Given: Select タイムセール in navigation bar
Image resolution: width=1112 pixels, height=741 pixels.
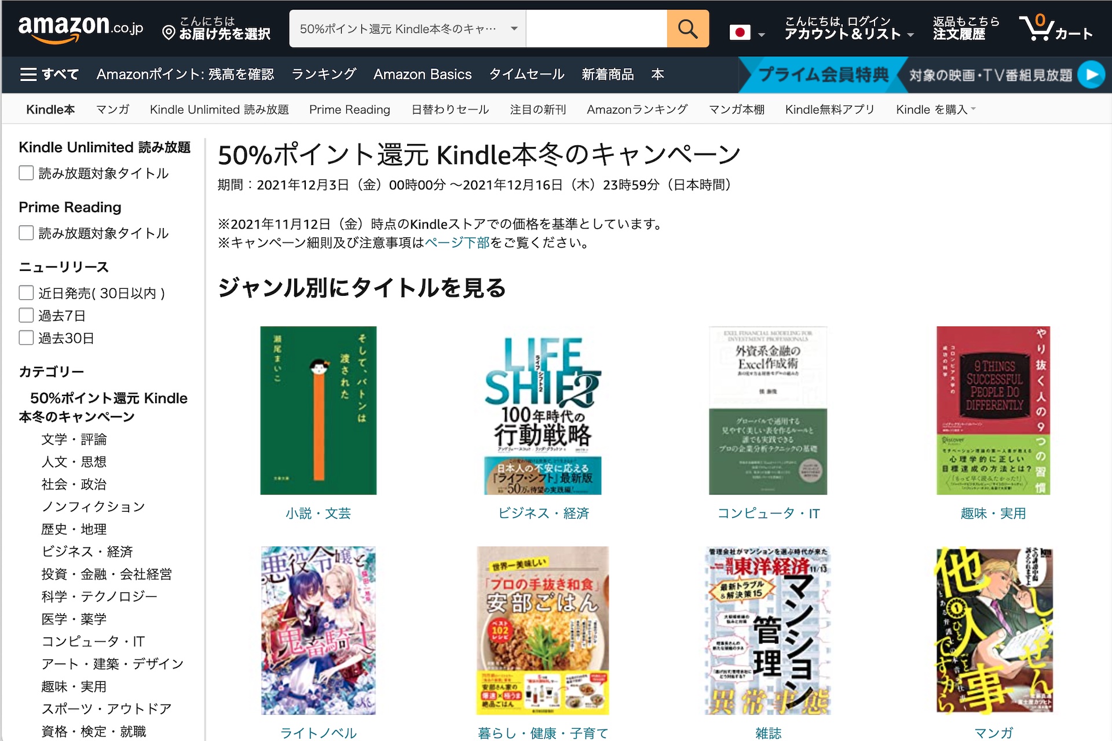Looking at the screenshot, I should [x=526, y=75].
